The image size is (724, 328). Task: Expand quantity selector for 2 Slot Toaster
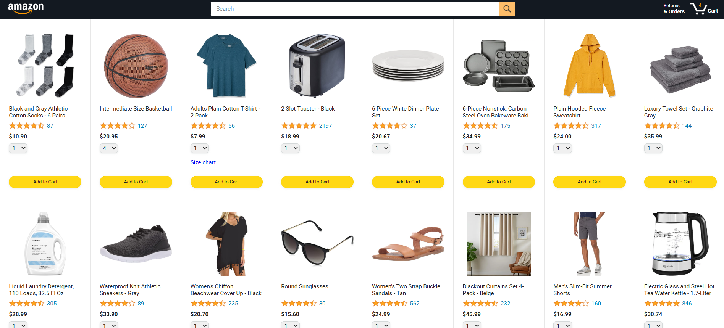[290, 148]
